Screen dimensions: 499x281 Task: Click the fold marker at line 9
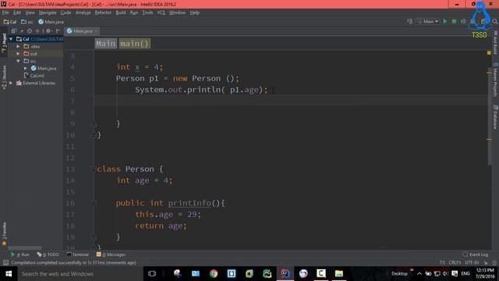pos(94,123)
